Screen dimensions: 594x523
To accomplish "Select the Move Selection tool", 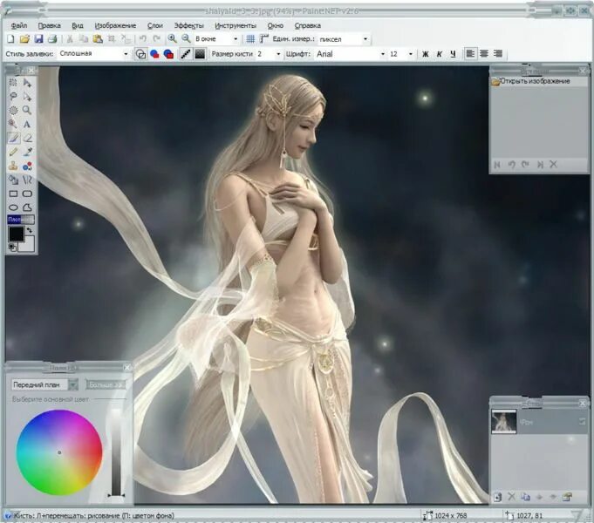I will pos(27,96).
